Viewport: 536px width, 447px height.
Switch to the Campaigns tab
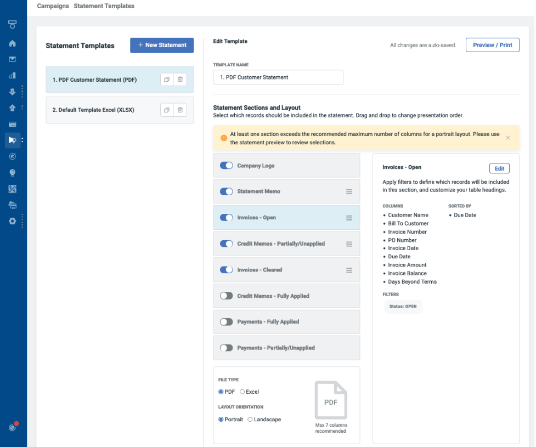[x=53, y=6]
